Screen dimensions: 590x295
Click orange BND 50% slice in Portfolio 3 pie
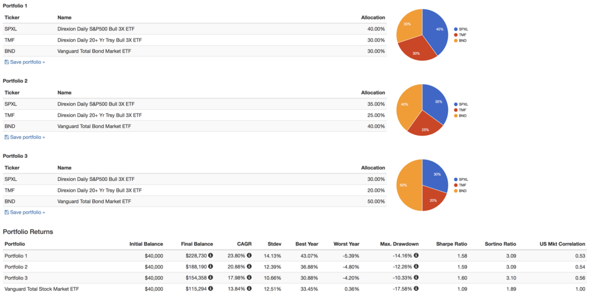coord(410,185)
